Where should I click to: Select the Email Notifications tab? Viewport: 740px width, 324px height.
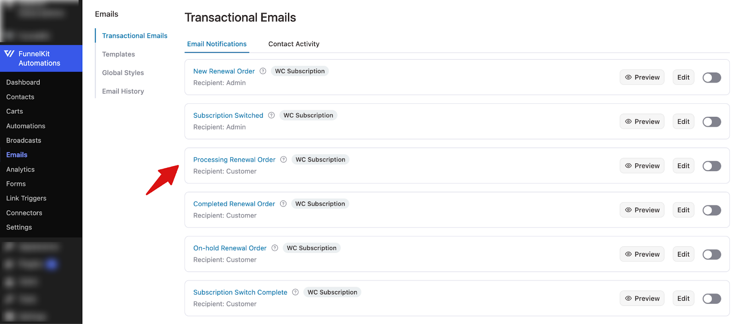(x=217, y=44)
